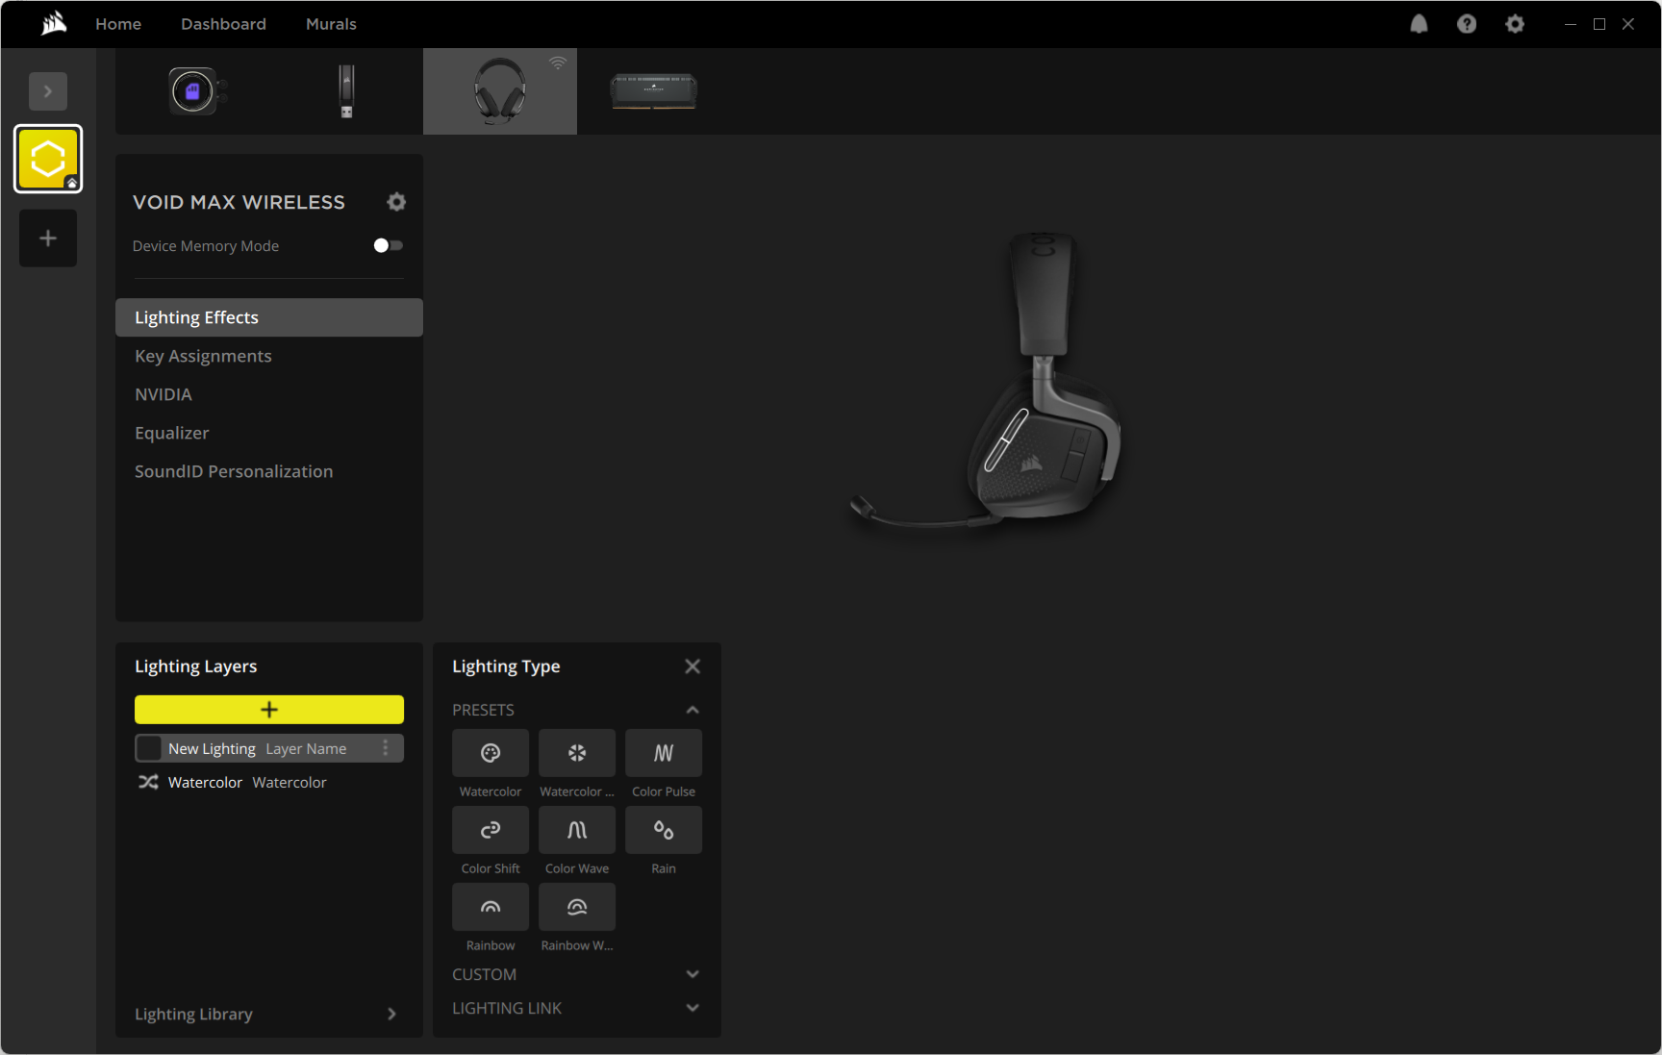Open VOID MAX WIRELESS device settings gear
This screenshot has width=1662, height=1055.
(x=396, y=202)
